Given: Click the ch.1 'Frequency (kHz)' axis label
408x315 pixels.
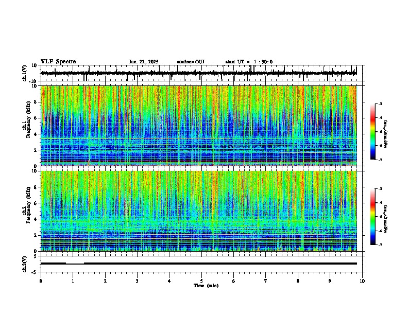Looking at the screenshot, I should (x=28, y=120).
